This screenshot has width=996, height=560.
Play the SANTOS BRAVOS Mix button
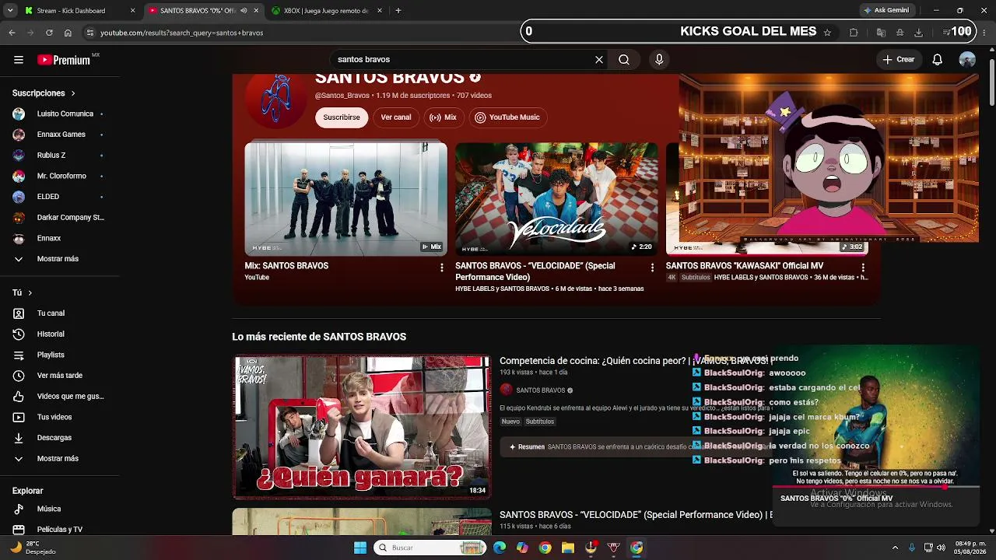443,117
